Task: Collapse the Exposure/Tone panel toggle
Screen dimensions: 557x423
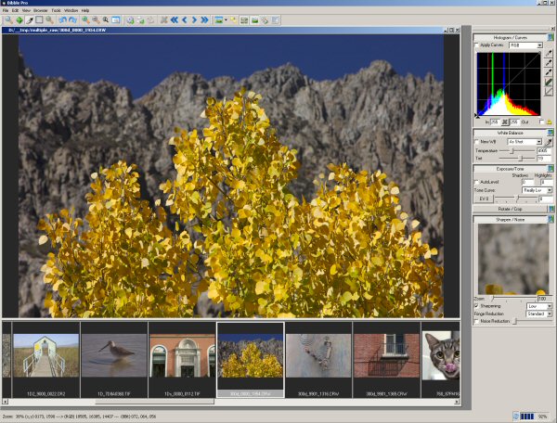Action: click(x=551, y=169)
